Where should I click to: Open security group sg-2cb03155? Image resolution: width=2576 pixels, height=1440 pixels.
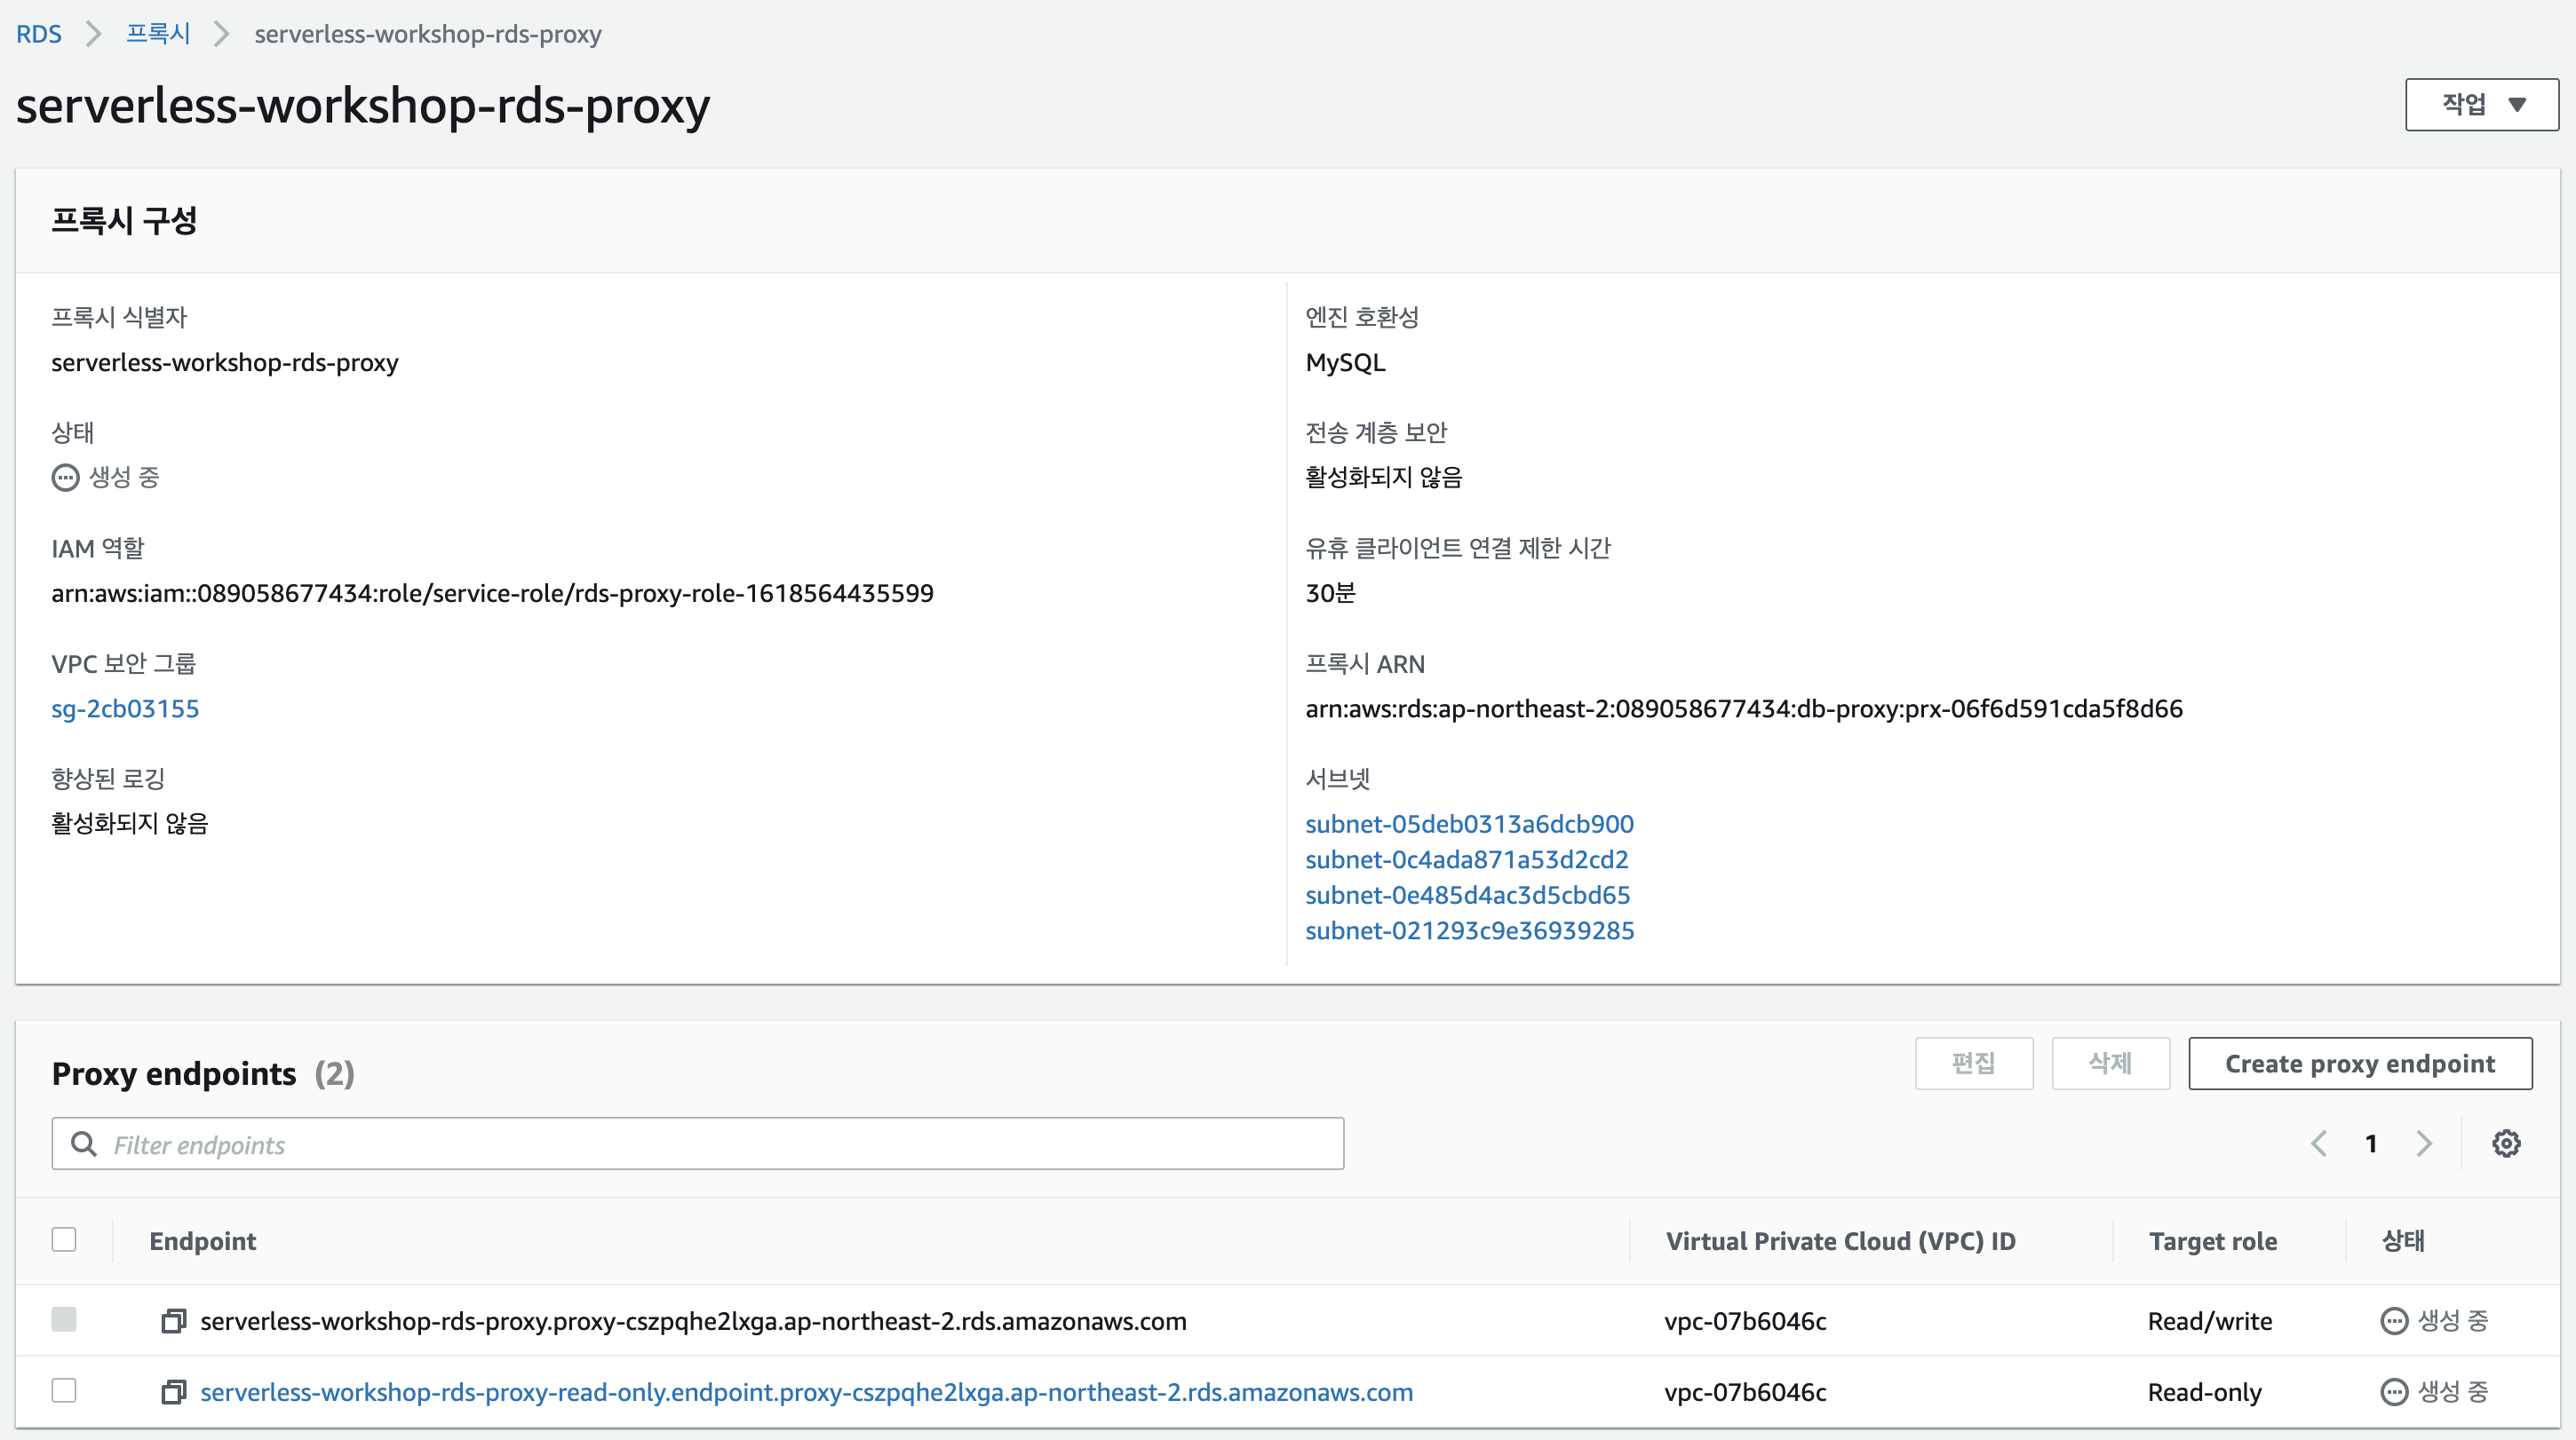pos(125,708)
